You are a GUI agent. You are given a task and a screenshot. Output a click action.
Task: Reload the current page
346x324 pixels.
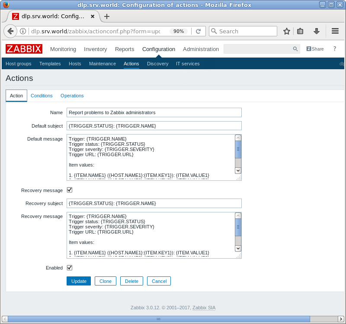coord(198,31)
